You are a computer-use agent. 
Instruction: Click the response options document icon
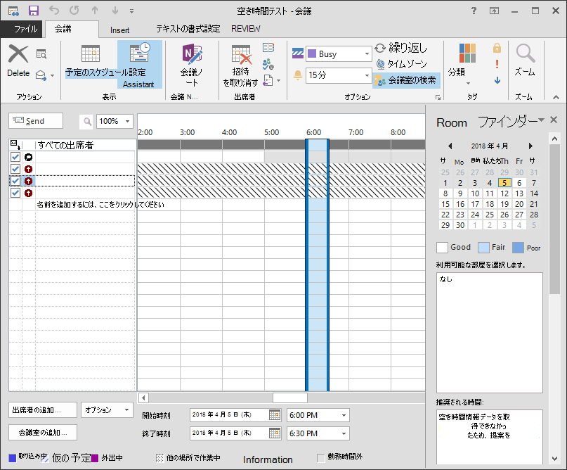tap(268, 80)
